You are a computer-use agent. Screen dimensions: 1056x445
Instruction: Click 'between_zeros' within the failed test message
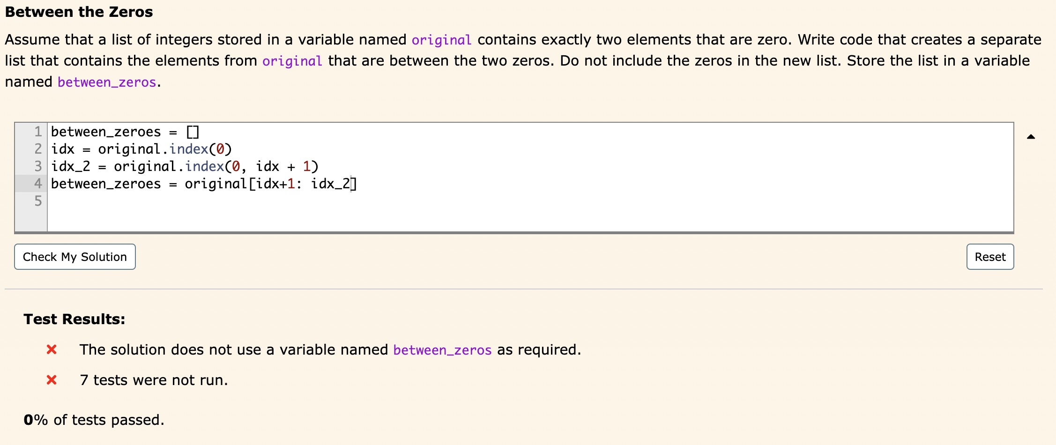coord(442,350)
